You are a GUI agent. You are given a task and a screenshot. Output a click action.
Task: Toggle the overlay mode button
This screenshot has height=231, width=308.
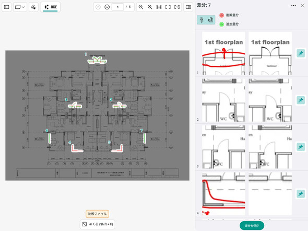210,20
